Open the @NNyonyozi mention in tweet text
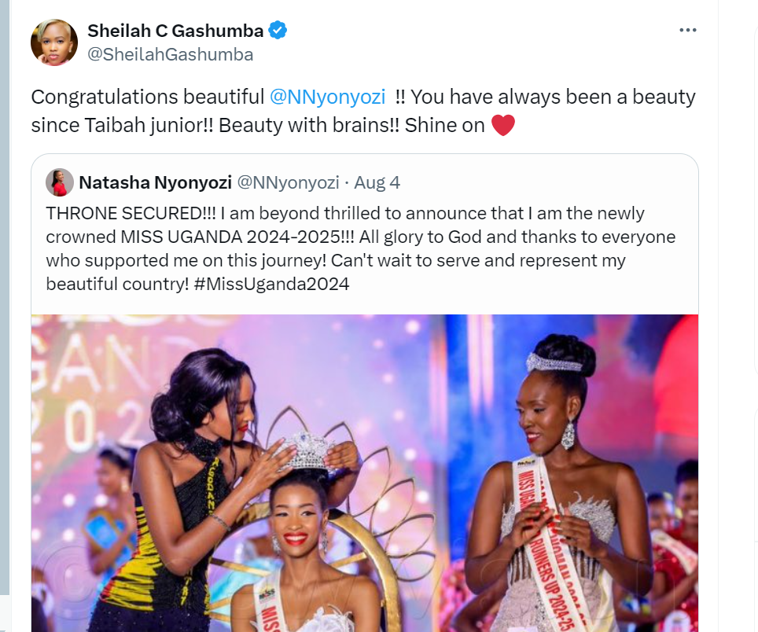The width and height of the screenshot is (758, 632). 327,97
